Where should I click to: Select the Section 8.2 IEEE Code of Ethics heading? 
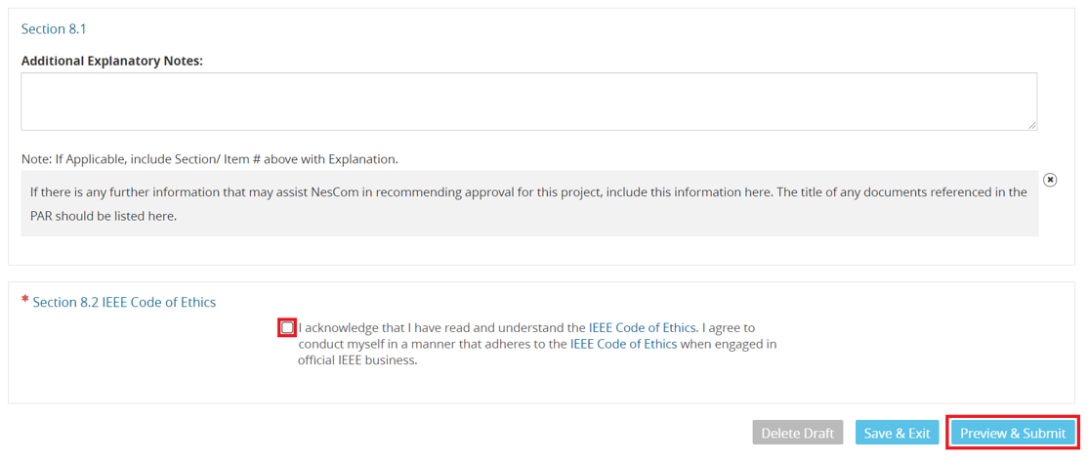tap(124, 302)
